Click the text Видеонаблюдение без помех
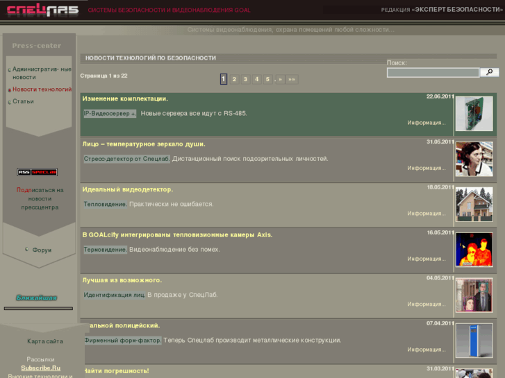 tap(174, 250)
